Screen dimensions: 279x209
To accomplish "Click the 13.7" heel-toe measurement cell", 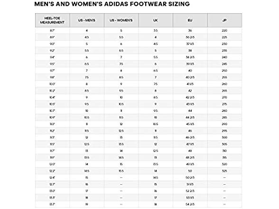I will (x=52, y=204).
